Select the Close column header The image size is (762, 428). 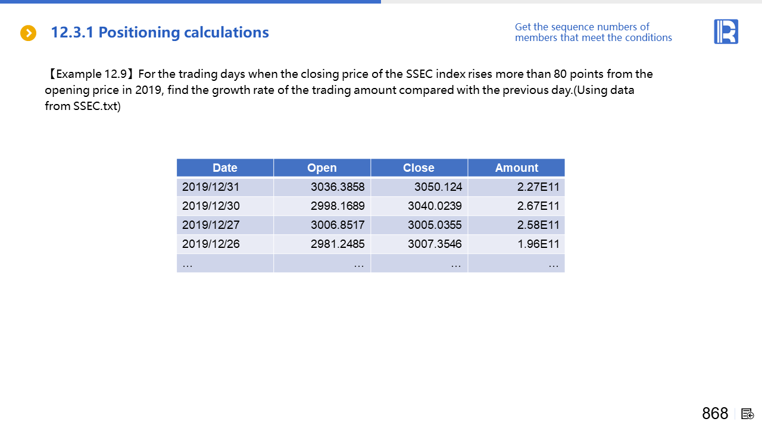coord(419,168)
